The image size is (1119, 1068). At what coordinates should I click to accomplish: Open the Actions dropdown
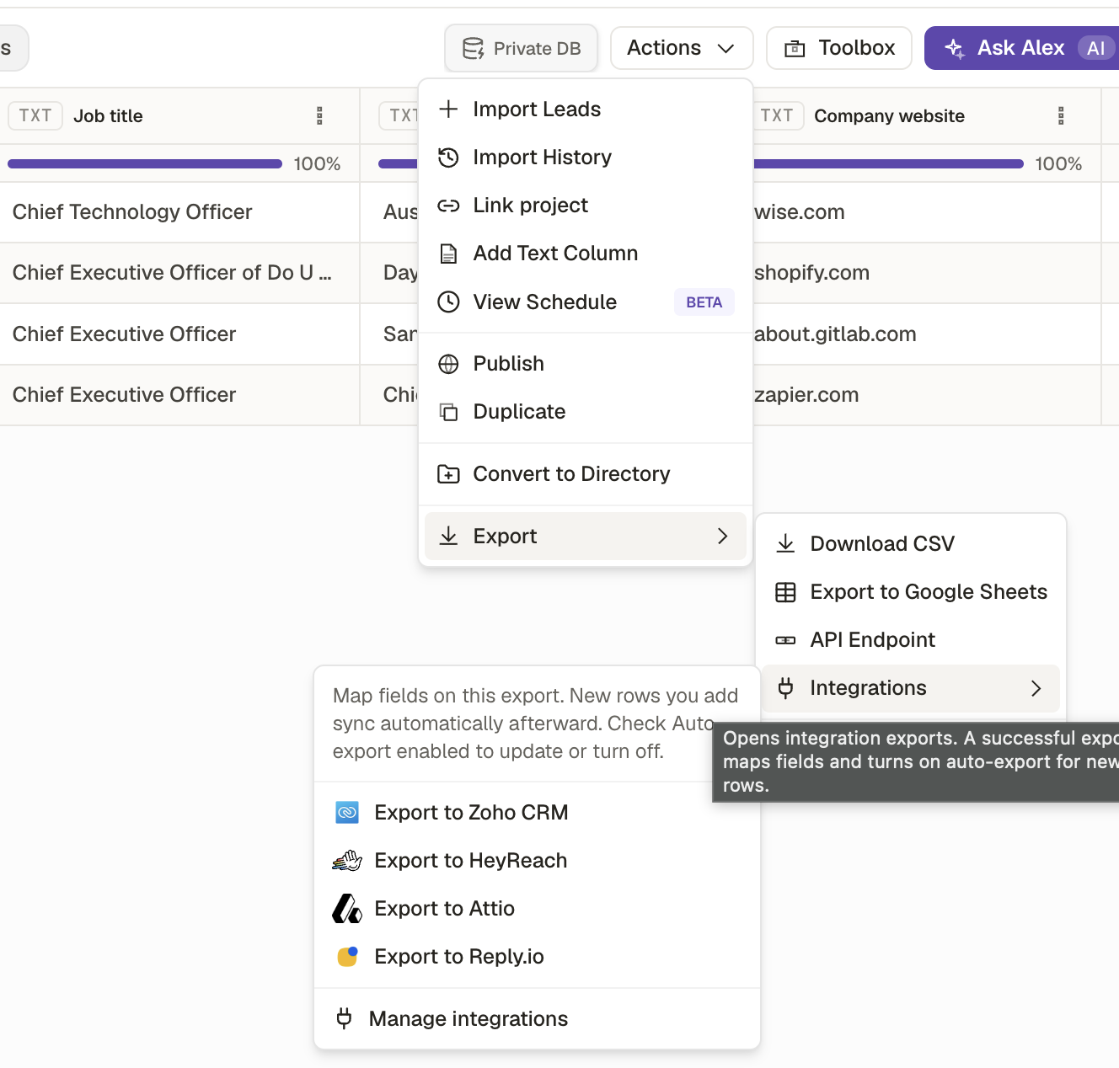[x=682, y=48]
